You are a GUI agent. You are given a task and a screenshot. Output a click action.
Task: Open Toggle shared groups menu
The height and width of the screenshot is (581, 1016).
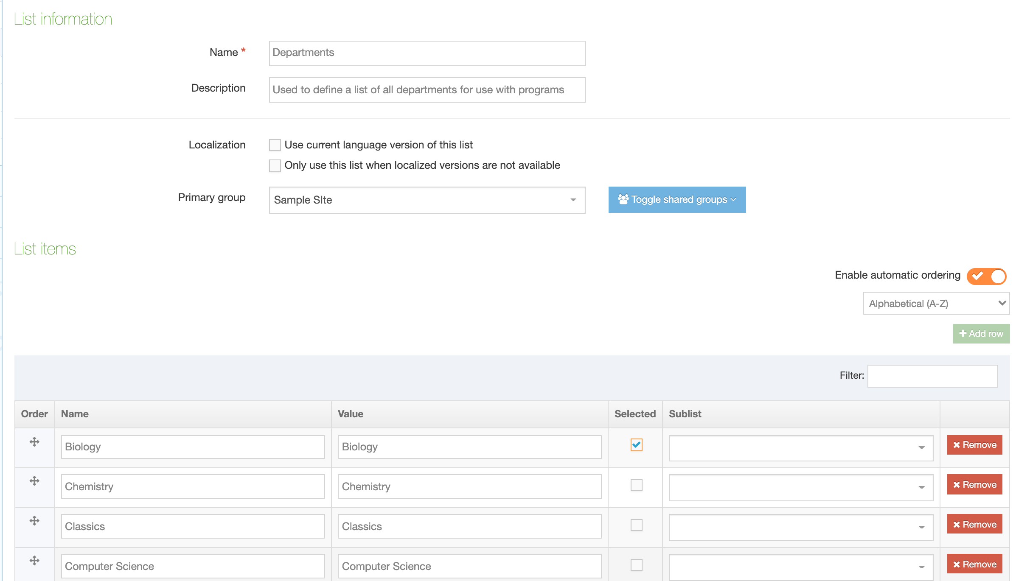pos(677,200)
